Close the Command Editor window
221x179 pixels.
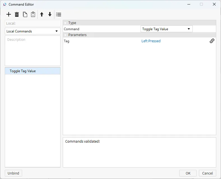click(x=214, y=4)
